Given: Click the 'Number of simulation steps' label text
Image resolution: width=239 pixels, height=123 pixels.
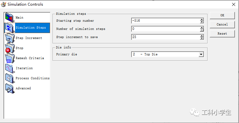Looking at the screenshot, I should pos(81,29).
